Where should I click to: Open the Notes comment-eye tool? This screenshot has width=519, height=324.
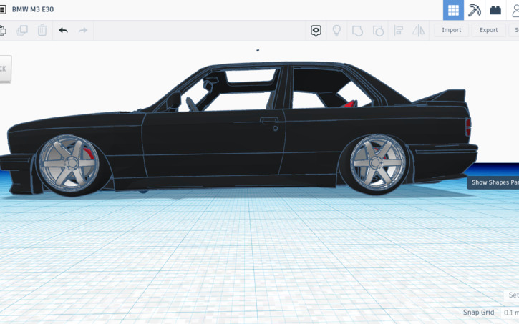[x=316, y=31]
